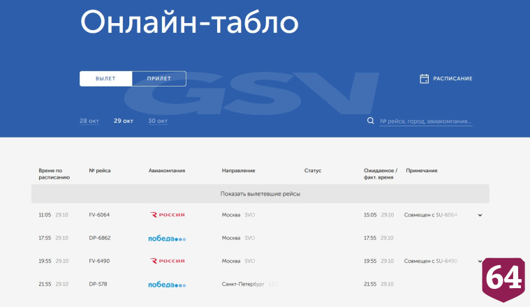Click flight number FV-6490
The height and width of the screenshot is (307, 530).
click(x=99, y=261)
